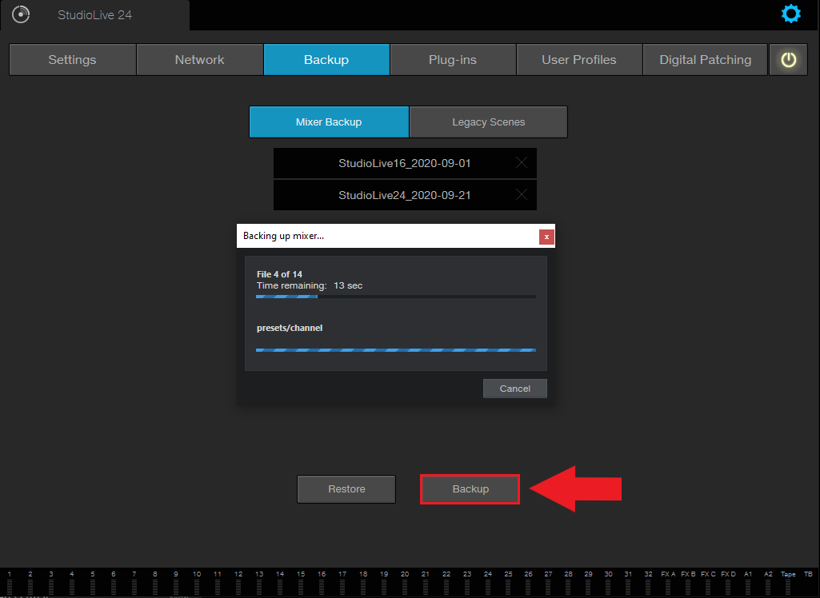Viewport: 820px width, 598px height.
Task: Click the Time remaining 13 sec text
Action: tap(310, 285)
